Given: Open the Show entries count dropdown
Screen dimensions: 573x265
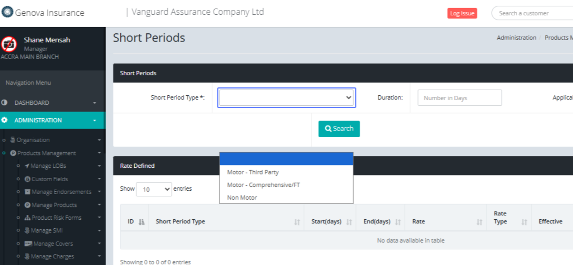Looking at the screenshot, I should (x=154, y=189).
